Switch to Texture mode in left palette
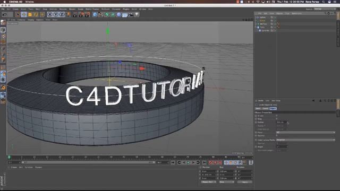 pos(3,36)
